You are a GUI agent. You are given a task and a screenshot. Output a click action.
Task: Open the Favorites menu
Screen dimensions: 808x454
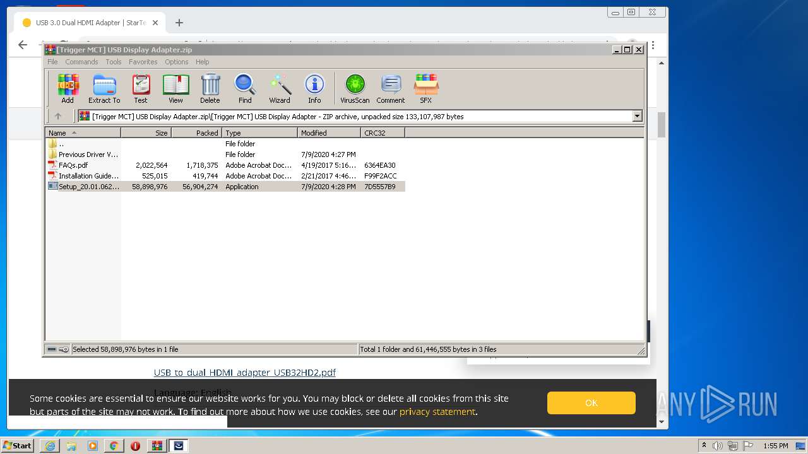(143, 62)
